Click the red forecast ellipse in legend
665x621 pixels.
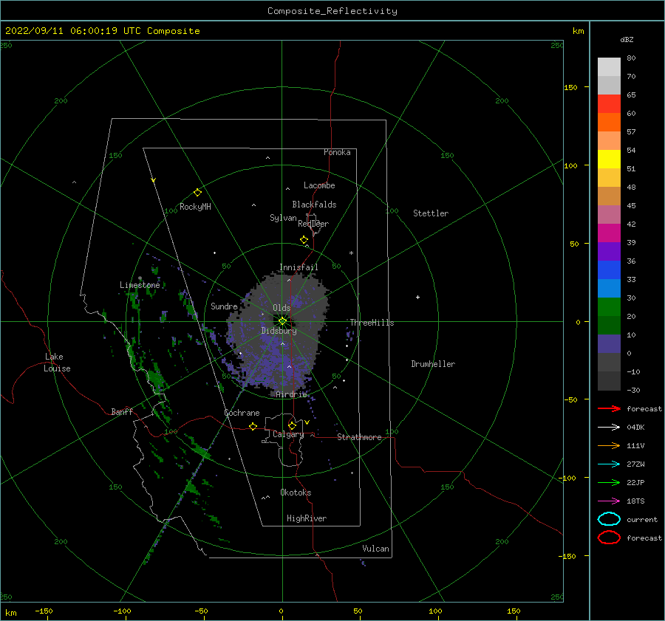click(609, 538)
